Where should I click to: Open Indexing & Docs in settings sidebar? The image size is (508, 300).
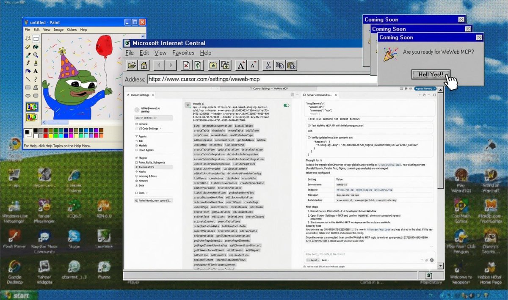(147, 176)
